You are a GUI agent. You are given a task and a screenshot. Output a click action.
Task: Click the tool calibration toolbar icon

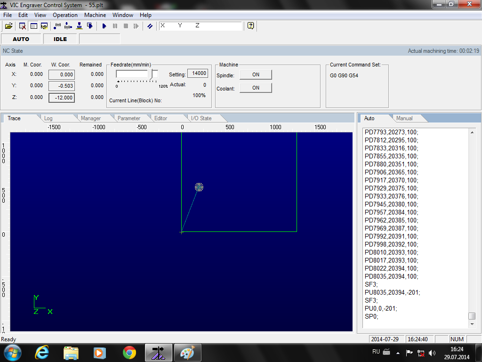79,26
